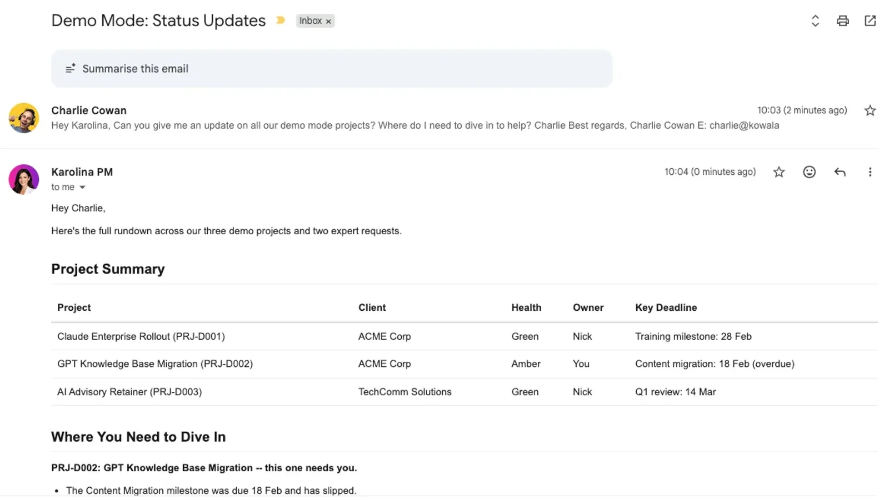
Task: Open the email in a new window
Action: point(870,21)
